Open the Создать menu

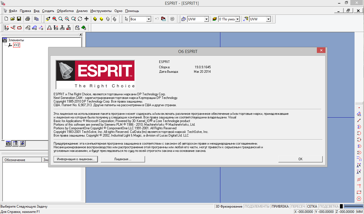tap(48, 11)
